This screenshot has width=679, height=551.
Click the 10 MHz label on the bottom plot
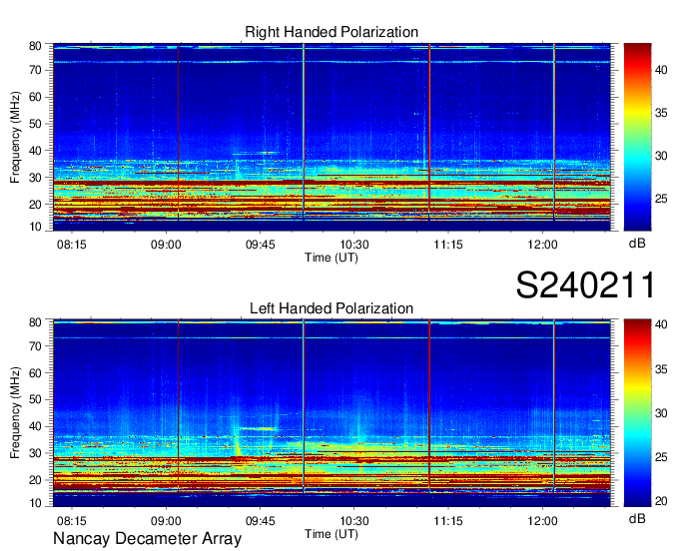point(35,503)
